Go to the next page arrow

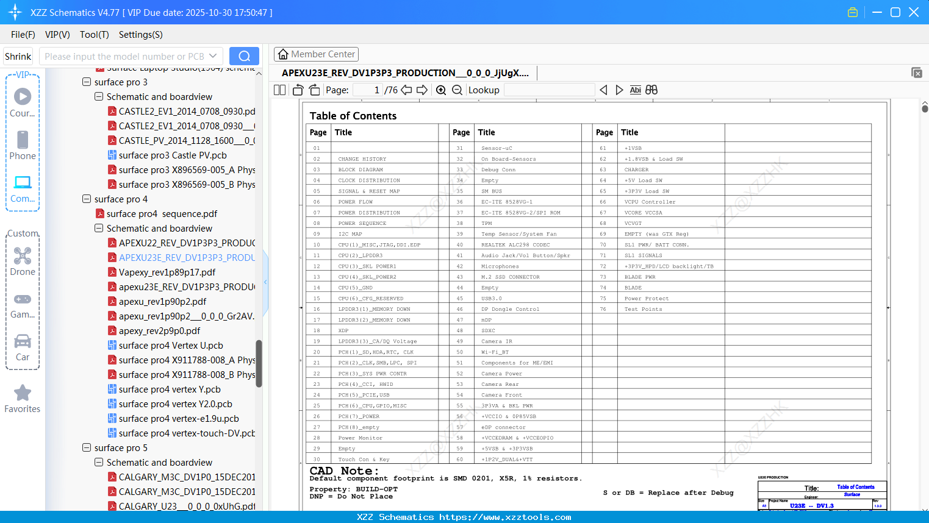pyautogui.click(x=422, y=90)
